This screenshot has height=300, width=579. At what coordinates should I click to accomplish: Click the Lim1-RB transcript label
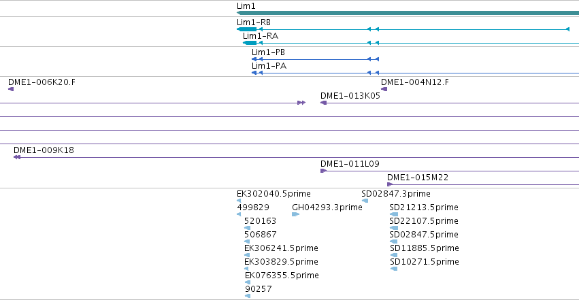tap(253, 22)
